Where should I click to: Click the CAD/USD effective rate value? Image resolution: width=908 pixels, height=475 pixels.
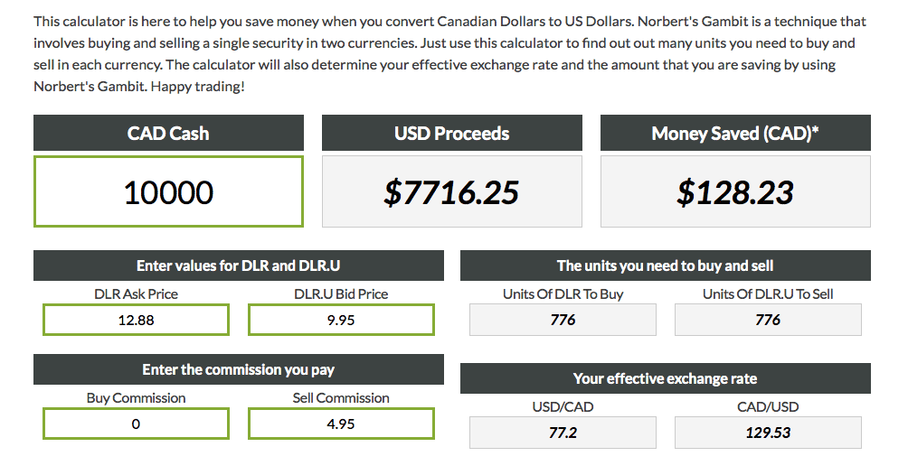(768, 433)
